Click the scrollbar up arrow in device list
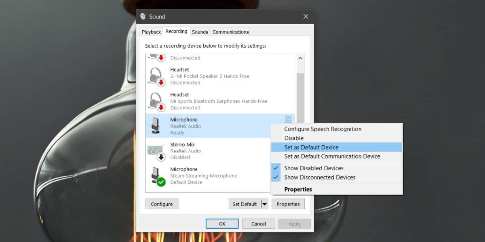This screenshot has width=485, height=242. coord(300,58)
